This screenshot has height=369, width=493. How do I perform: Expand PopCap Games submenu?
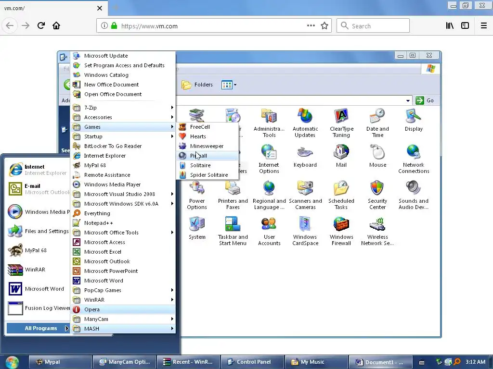123,290
